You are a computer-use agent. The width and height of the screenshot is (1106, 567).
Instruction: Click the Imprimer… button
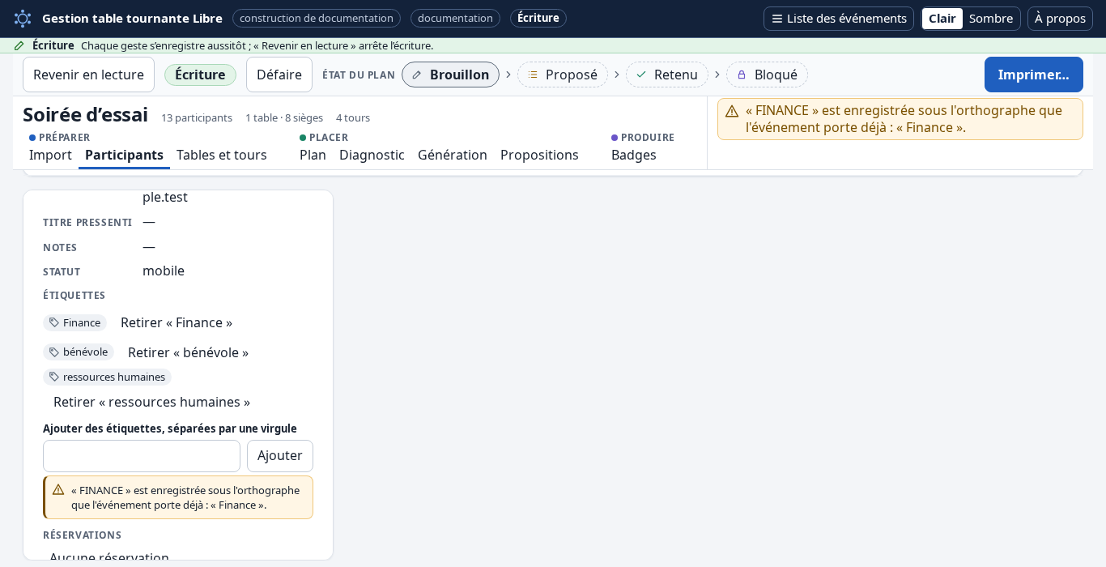tap(1034, 75)
